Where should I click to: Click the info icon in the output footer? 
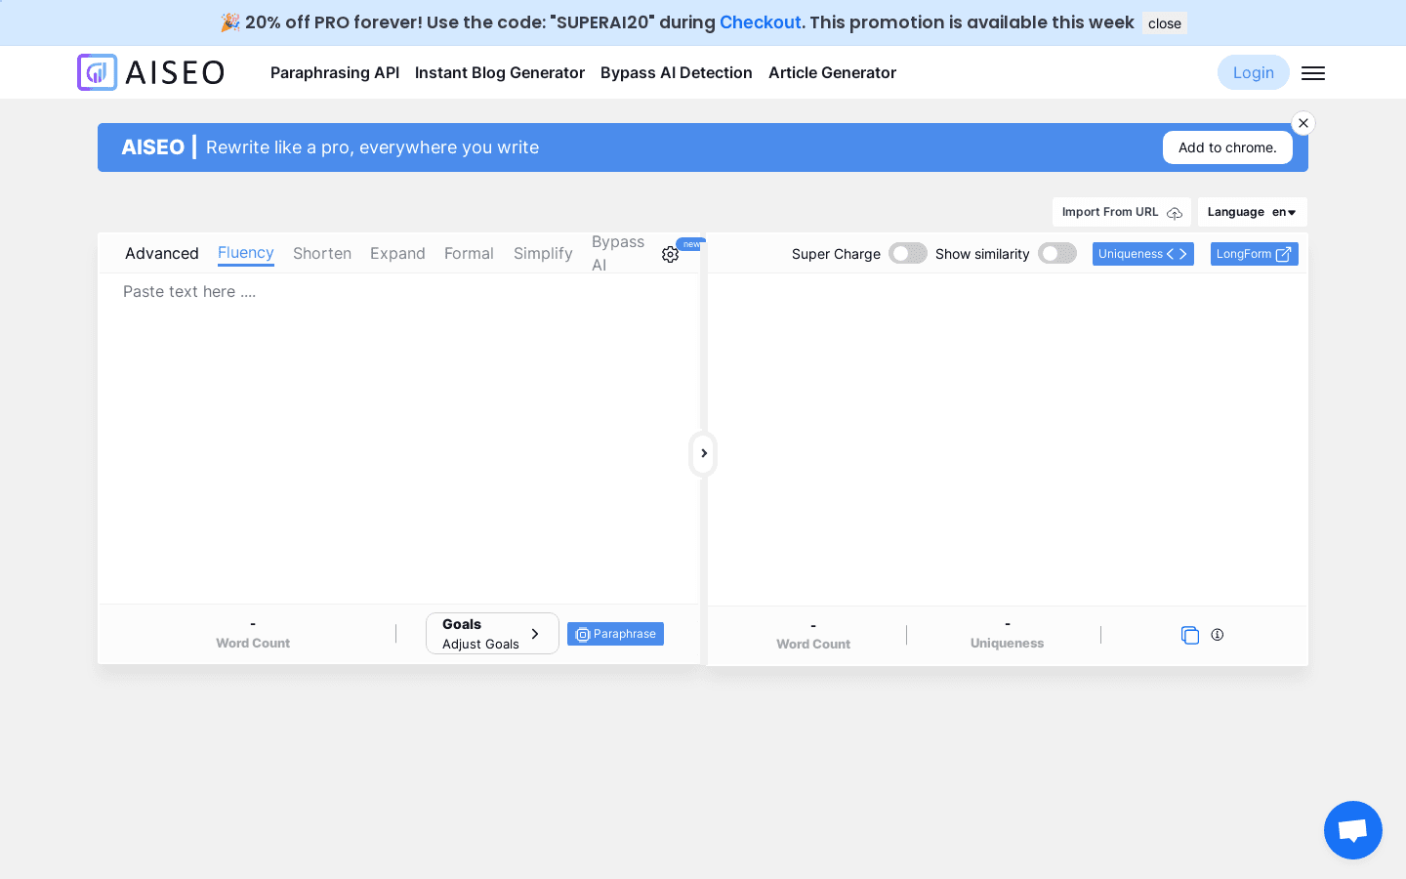[1217, 635]
